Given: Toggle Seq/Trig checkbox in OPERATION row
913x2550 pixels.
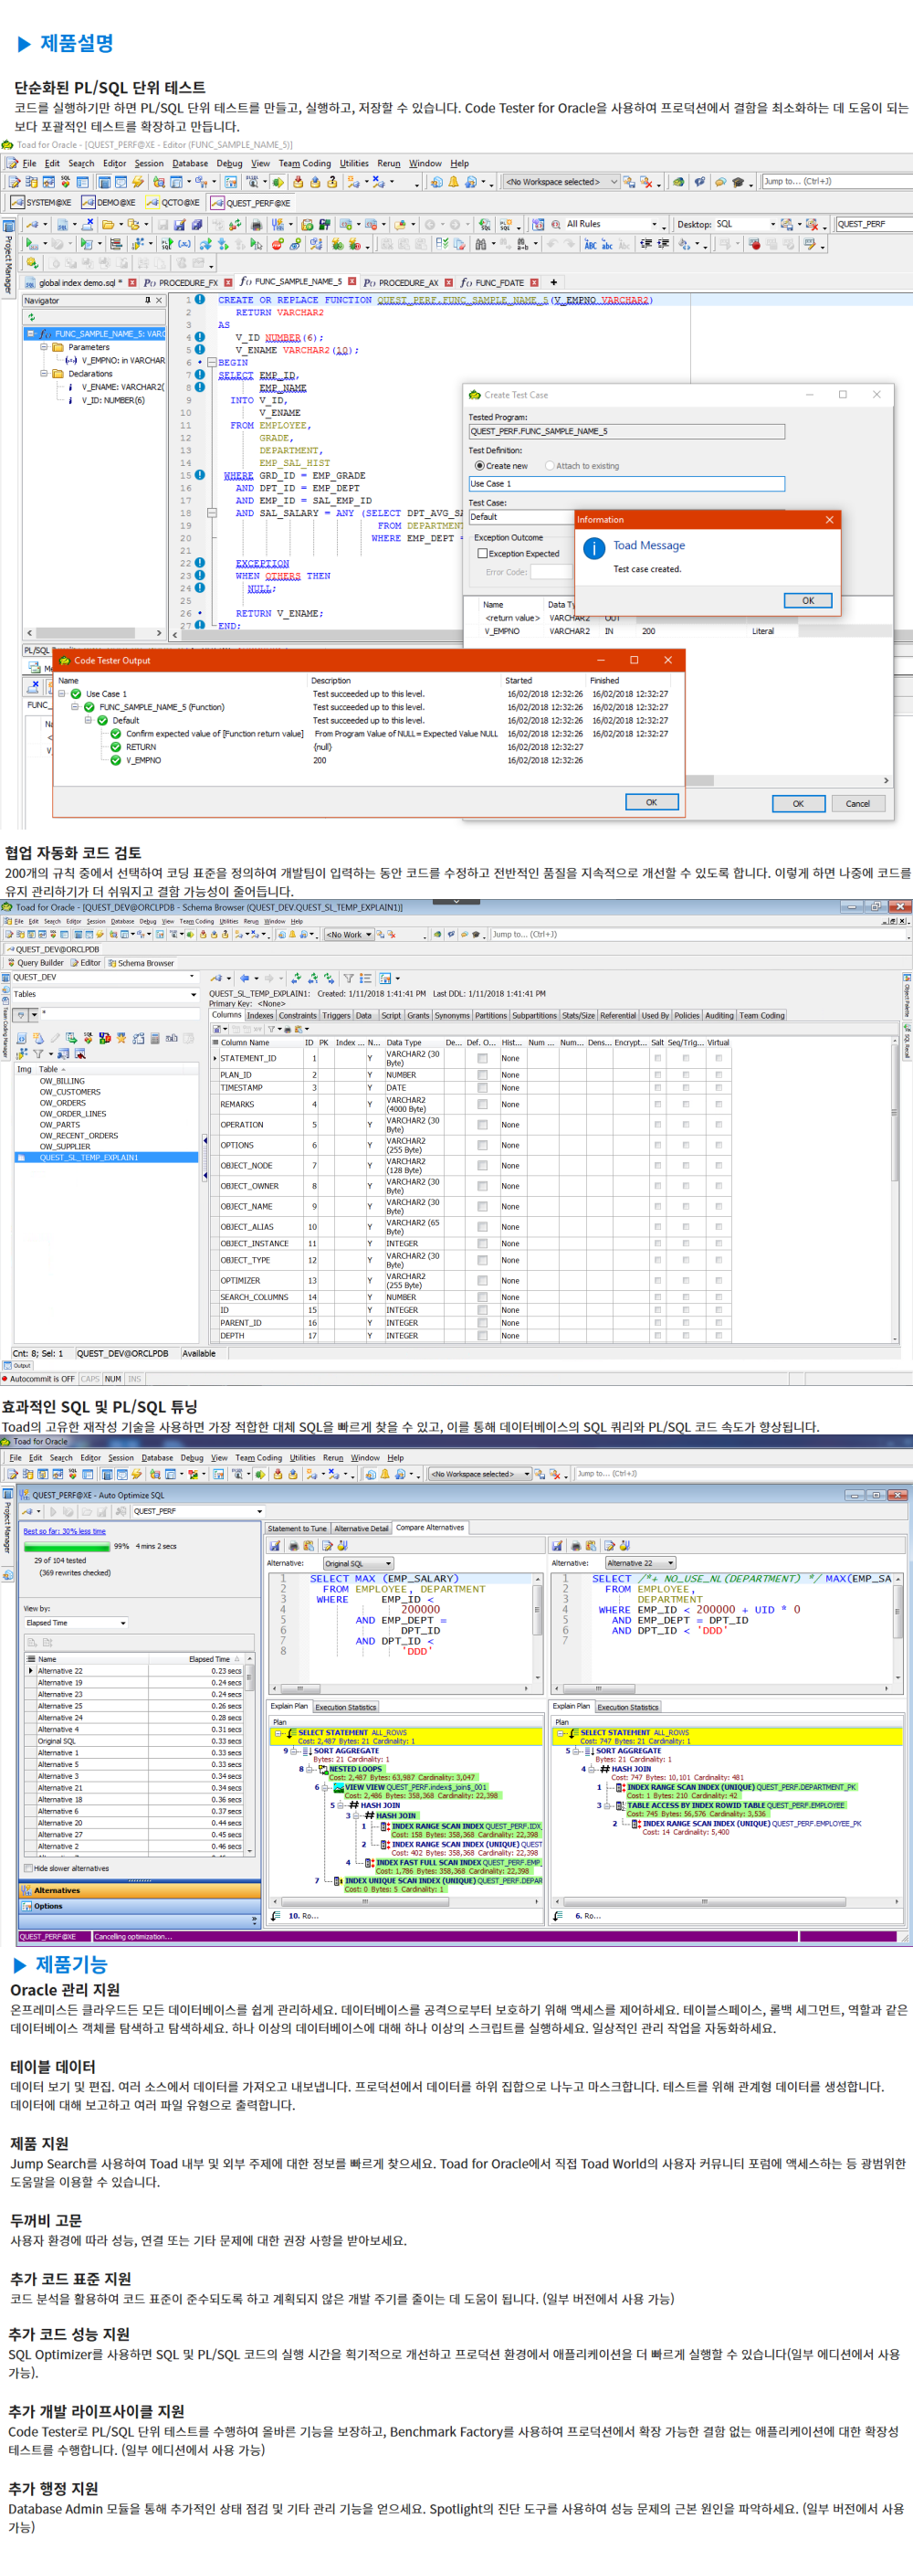Looking at the screenshot, I should (x=686, y=1125).
